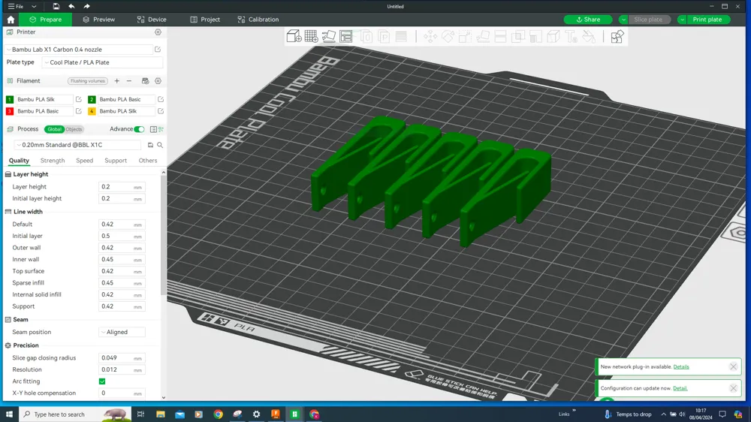Uncheck the Arc fitting checkbox
The image size is (751, 422).
point(102,381)
